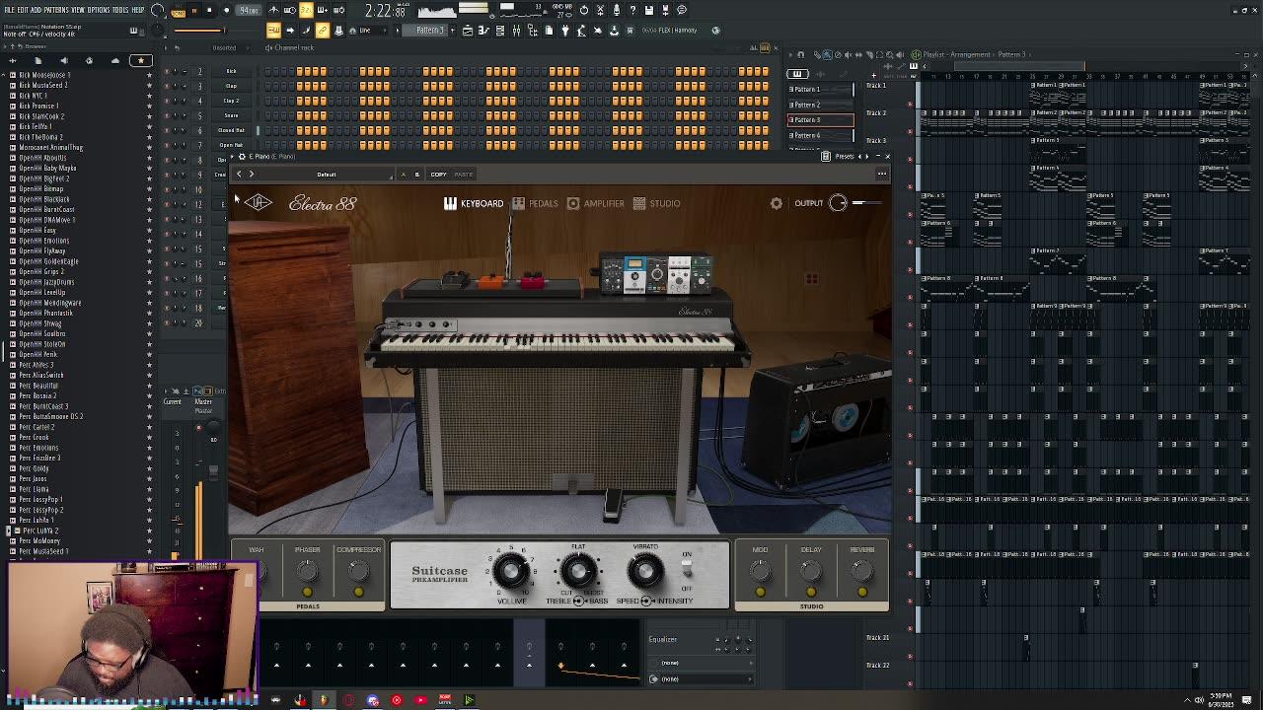Select Pattern 1 in the picker
Screen dimensions: 1263x710
click(x=820, y=89)
